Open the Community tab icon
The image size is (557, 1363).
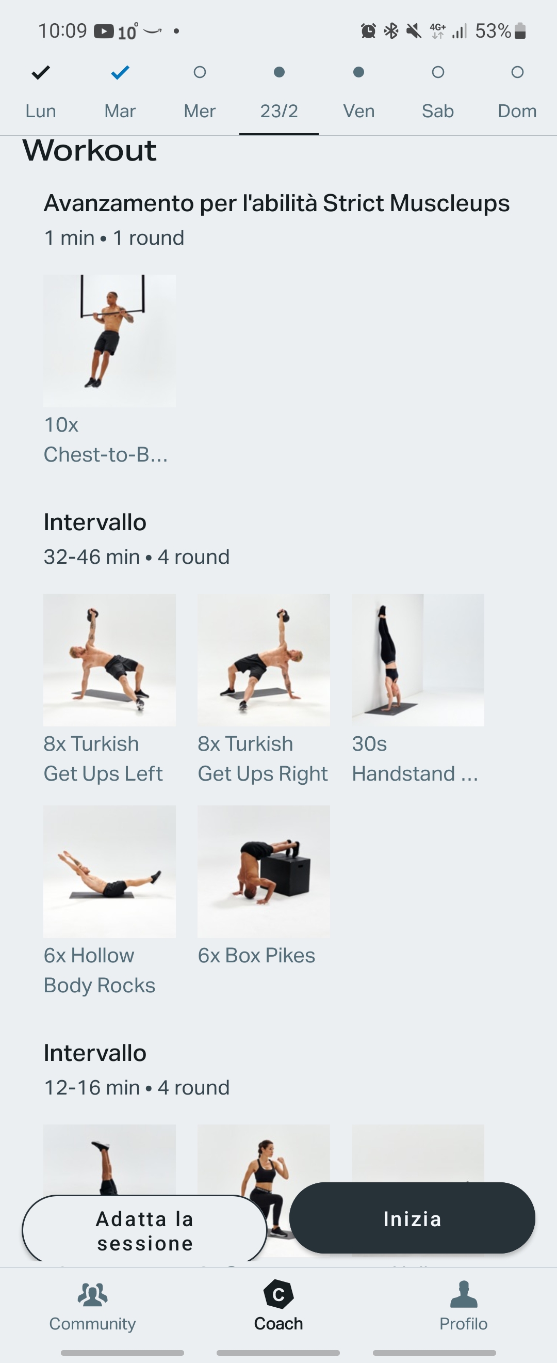[92, 1294]
